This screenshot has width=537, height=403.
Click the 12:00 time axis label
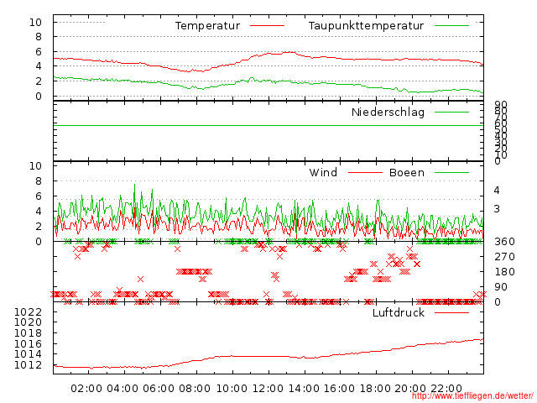coord(268,389)
